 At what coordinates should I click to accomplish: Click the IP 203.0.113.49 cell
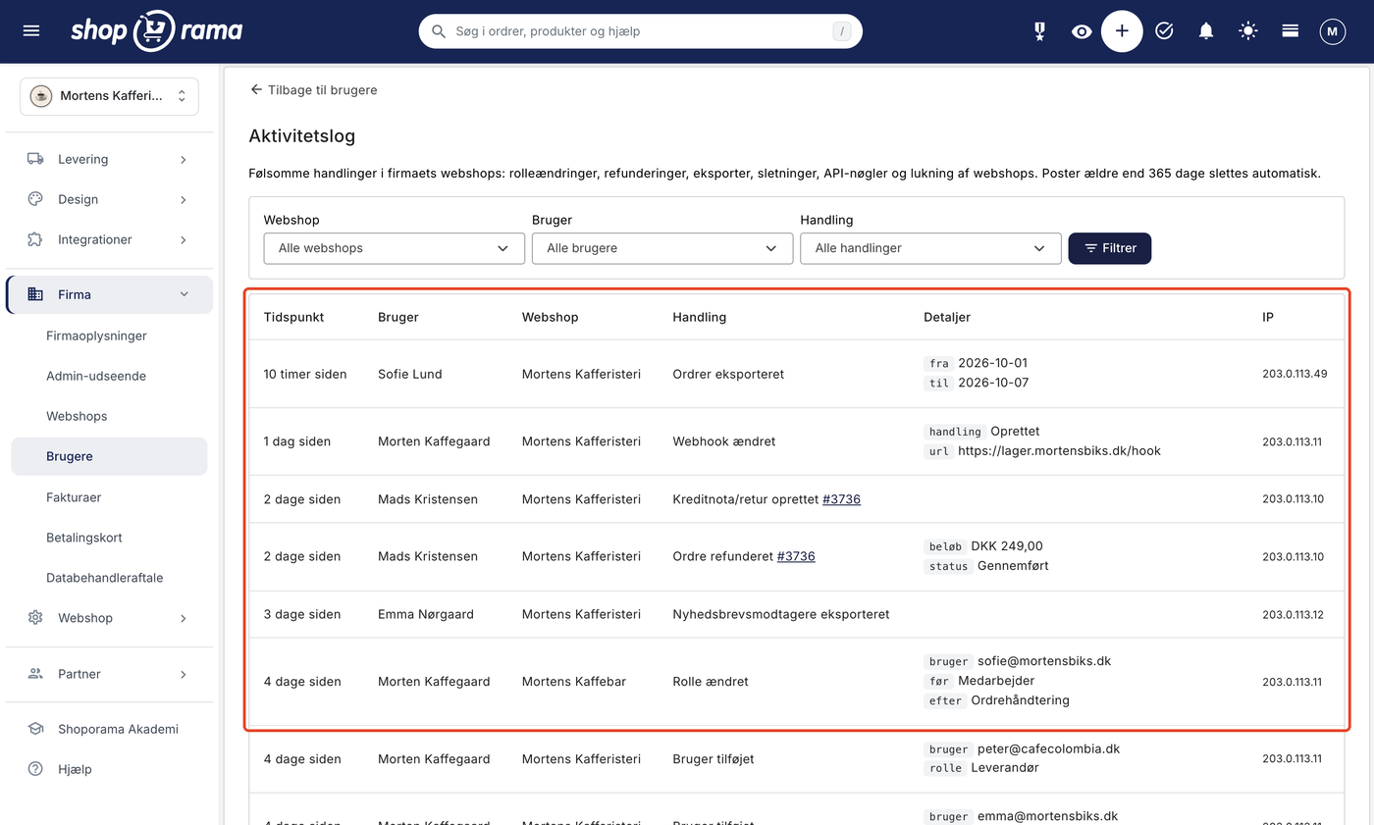coord(1295,374)
